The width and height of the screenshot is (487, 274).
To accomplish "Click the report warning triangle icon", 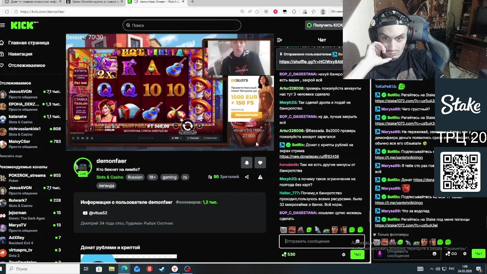I will coord(260,177).
